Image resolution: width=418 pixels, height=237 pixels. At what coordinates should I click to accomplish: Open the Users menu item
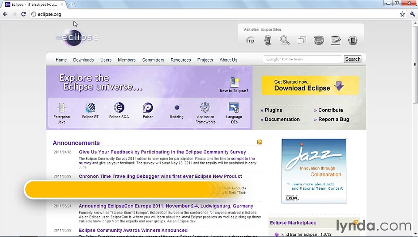106,60
